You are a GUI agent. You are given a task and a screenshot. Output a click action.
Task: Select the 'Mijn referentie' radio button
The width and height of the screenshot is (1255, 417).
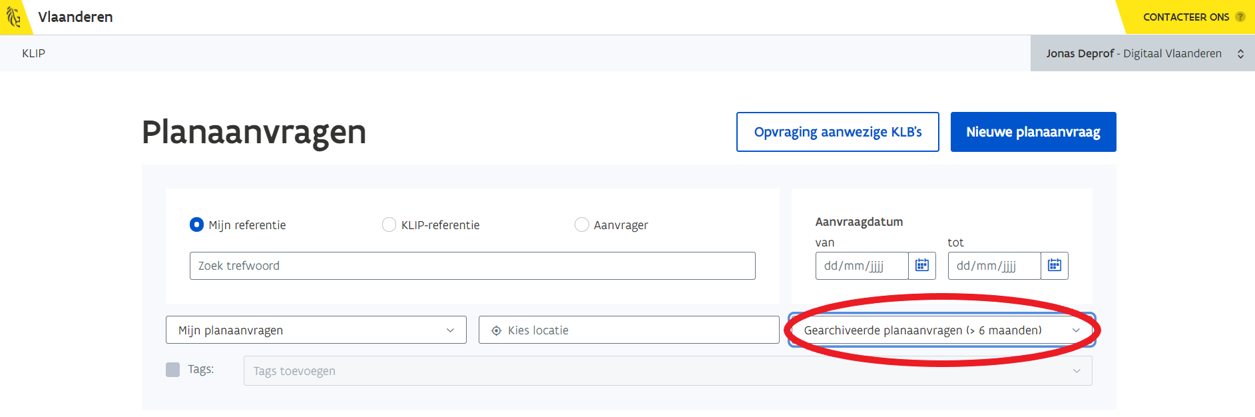coord(196,225)
